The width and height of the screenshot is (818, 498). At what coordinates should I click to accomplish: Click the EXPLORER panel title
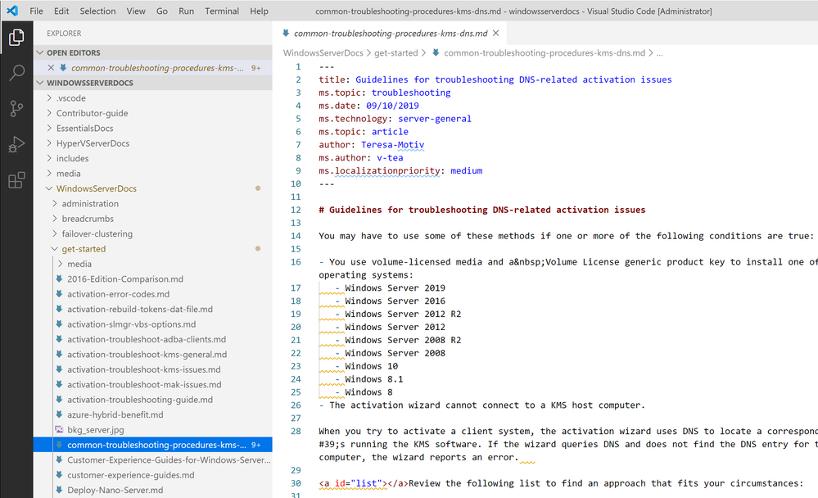click(x=64, y=34)
